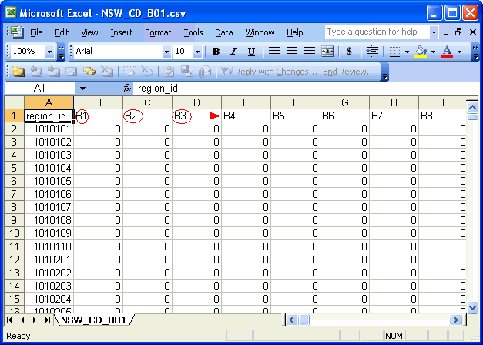Open the Arial font name dropdown

tap(166, 52)
